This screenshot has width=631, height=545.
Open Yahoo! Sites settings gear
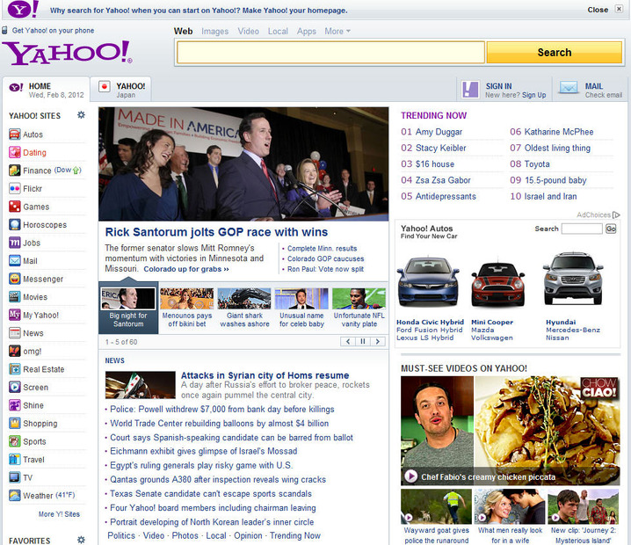[x=81, y=115]
